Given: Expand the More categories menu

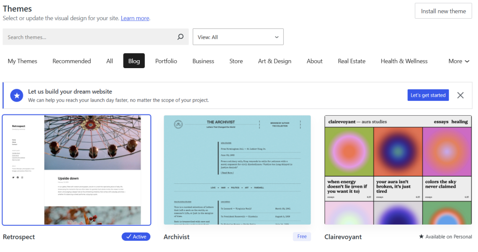Looking at the screenshot, I should (x=458, y=61).
